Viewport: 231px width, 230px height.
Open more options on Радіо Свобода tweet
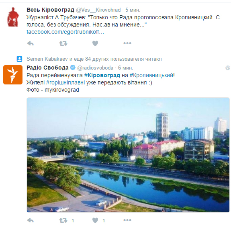click(x=127, y=220)
